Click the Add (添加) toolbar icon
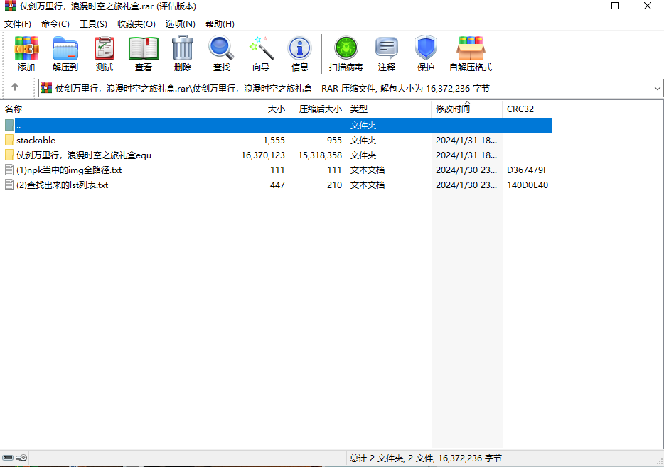 (x=26, y=54)
